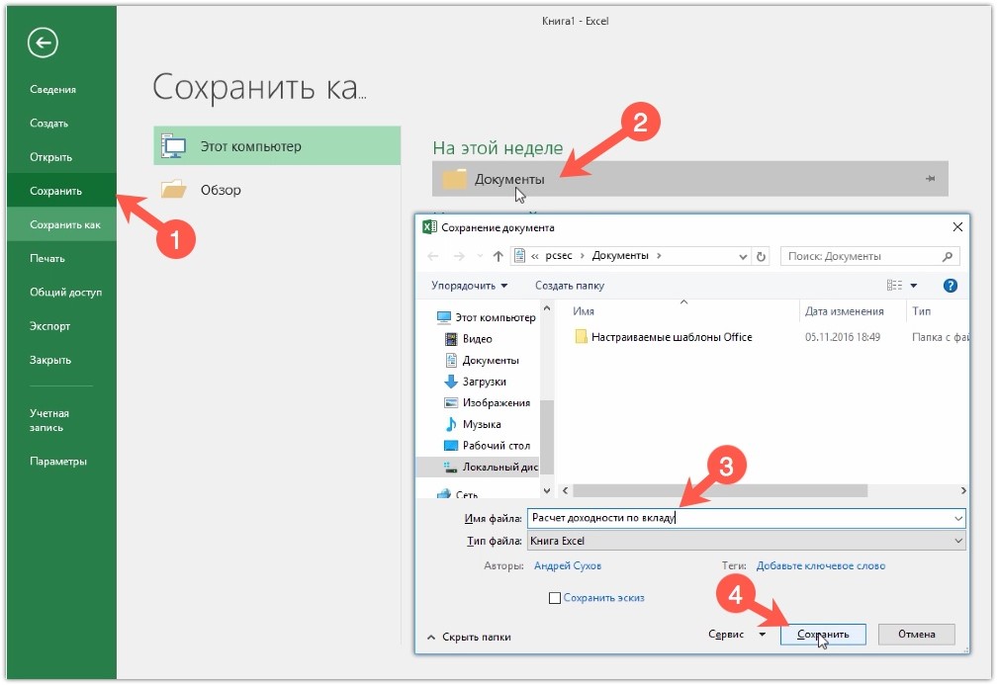Viewport: 997px width, 685px height.
Task: Open the Печать backstage tab
Action: [47, 259]
